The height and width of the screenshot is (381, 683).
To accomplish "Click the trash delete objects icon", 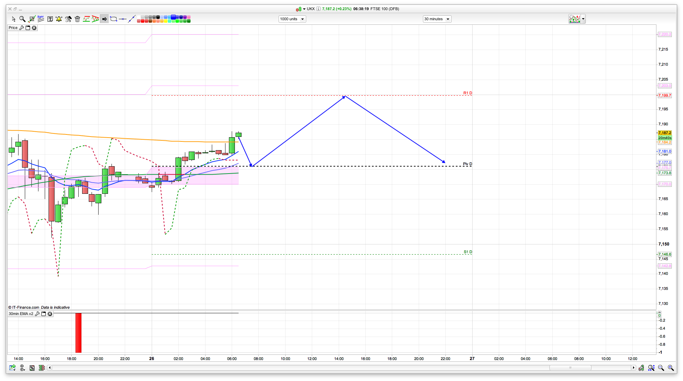I will [78, 19].
